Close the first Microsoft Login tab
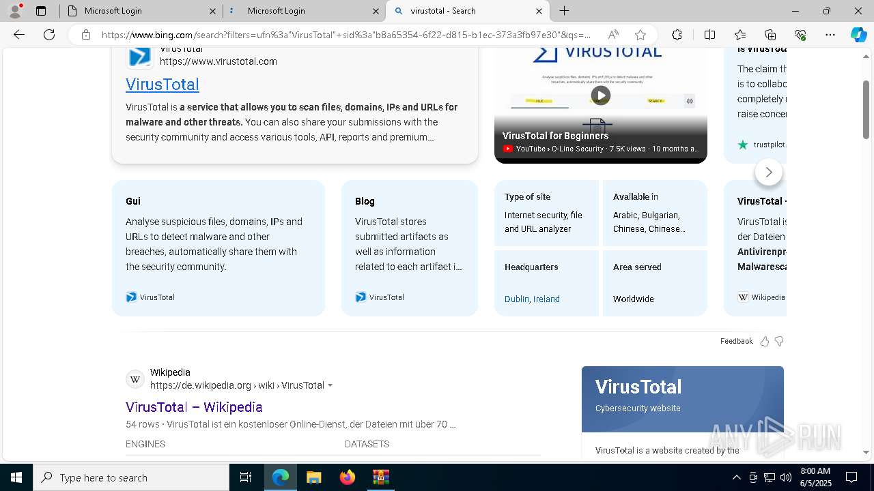Viewport: 874px width, 491px height. coord(212,11)
